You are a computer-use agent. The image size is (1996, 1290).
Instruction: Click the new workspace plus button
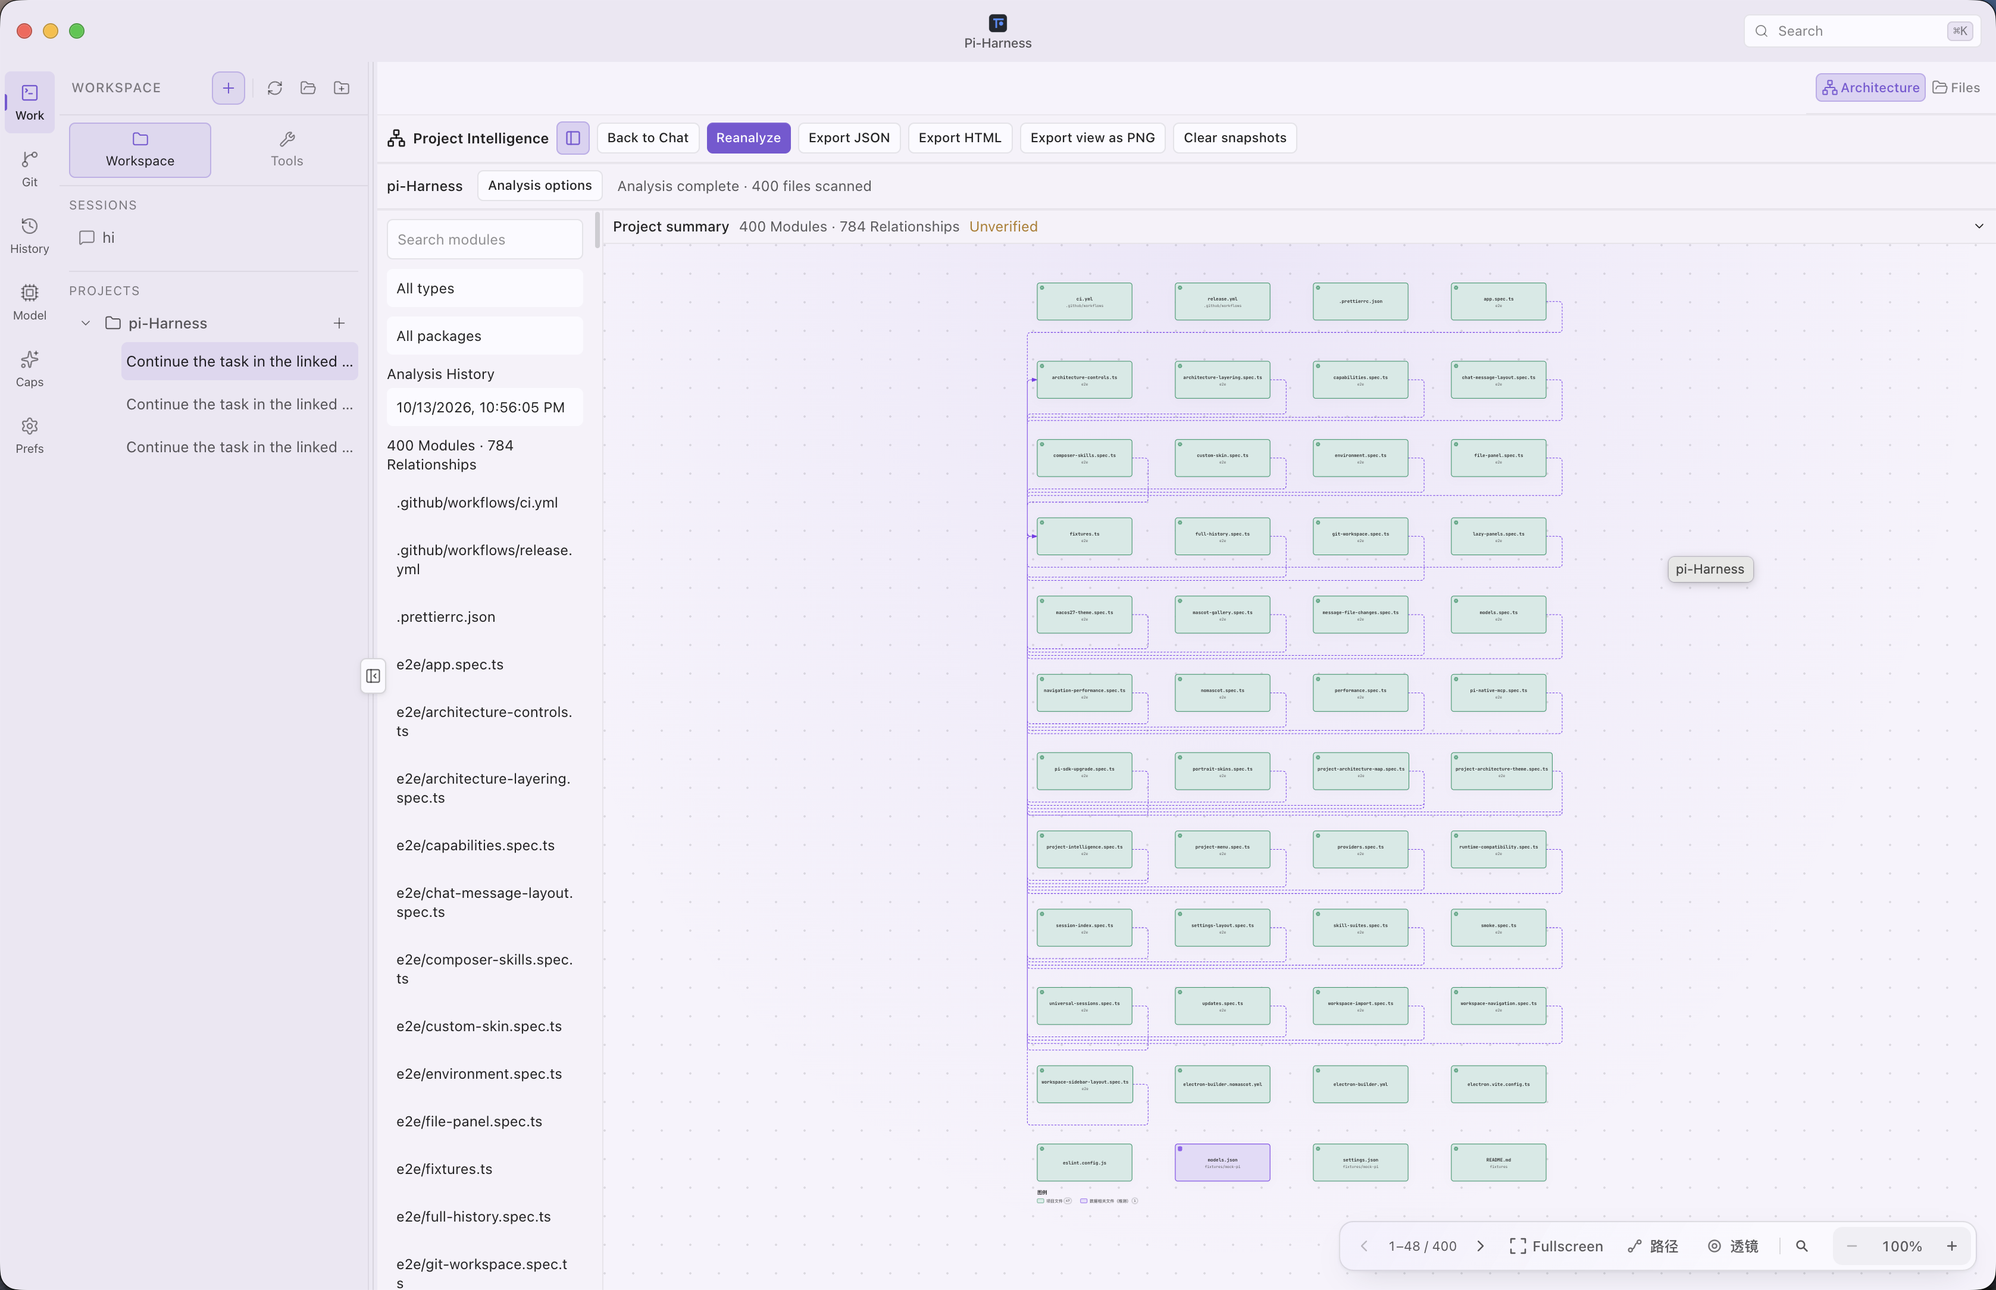coord(228,88)
